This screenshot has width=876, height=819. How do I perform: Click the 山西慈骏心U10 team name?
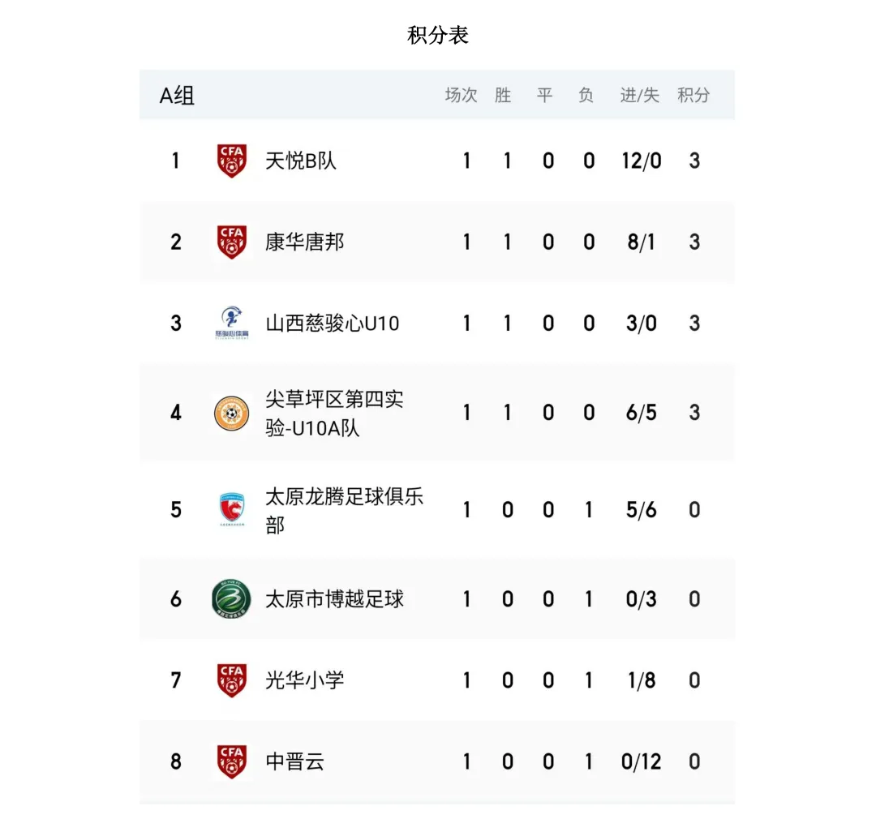(x=333, y=323)
